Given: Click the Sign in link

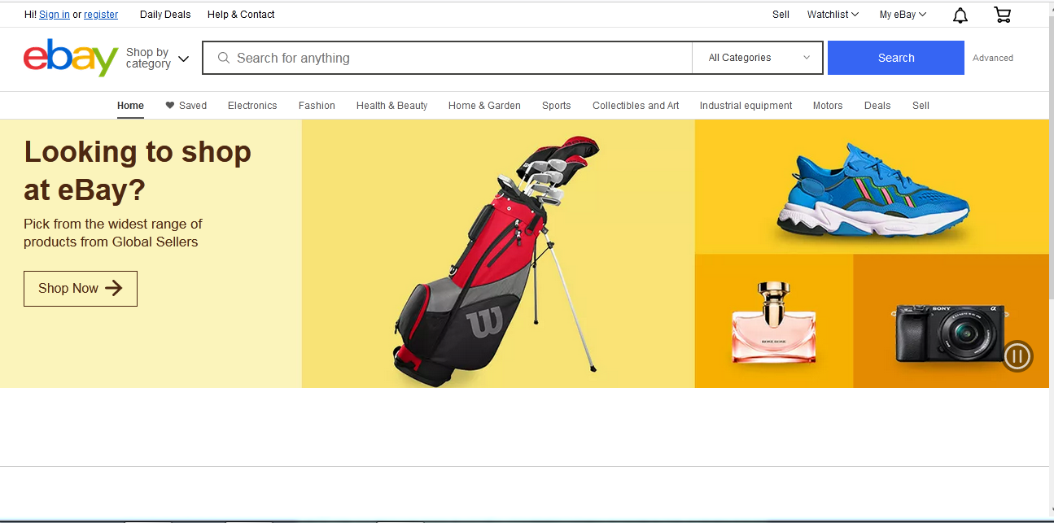Looking at the screenshot, I should point(55,15).
